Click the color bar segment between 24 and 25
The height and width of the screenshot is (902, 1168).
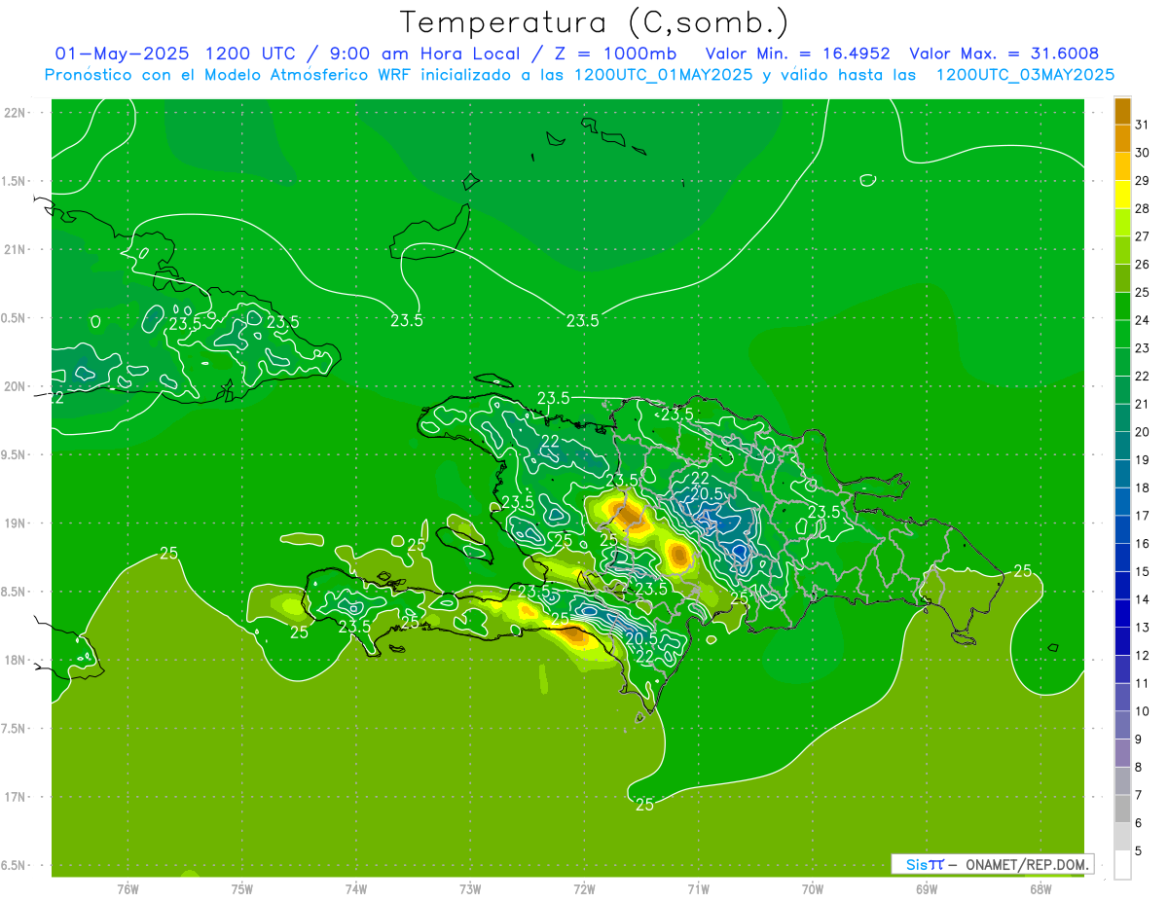[1122, 306]
